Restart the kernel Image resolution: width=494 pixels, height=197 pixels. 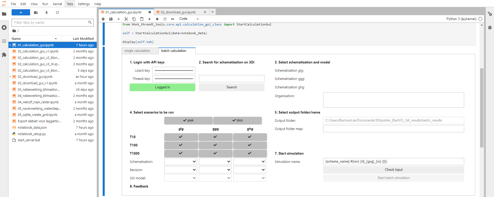coord(165,19)
